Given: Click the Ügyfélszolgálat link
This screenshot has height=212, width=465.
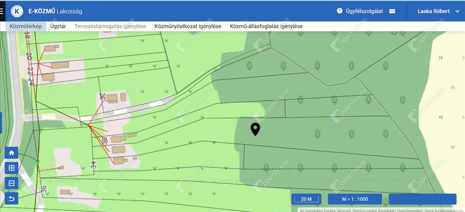Looking at the screenshot, I should pos(364,11).
